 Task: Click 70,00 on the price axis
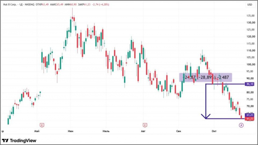coord(251,106)
